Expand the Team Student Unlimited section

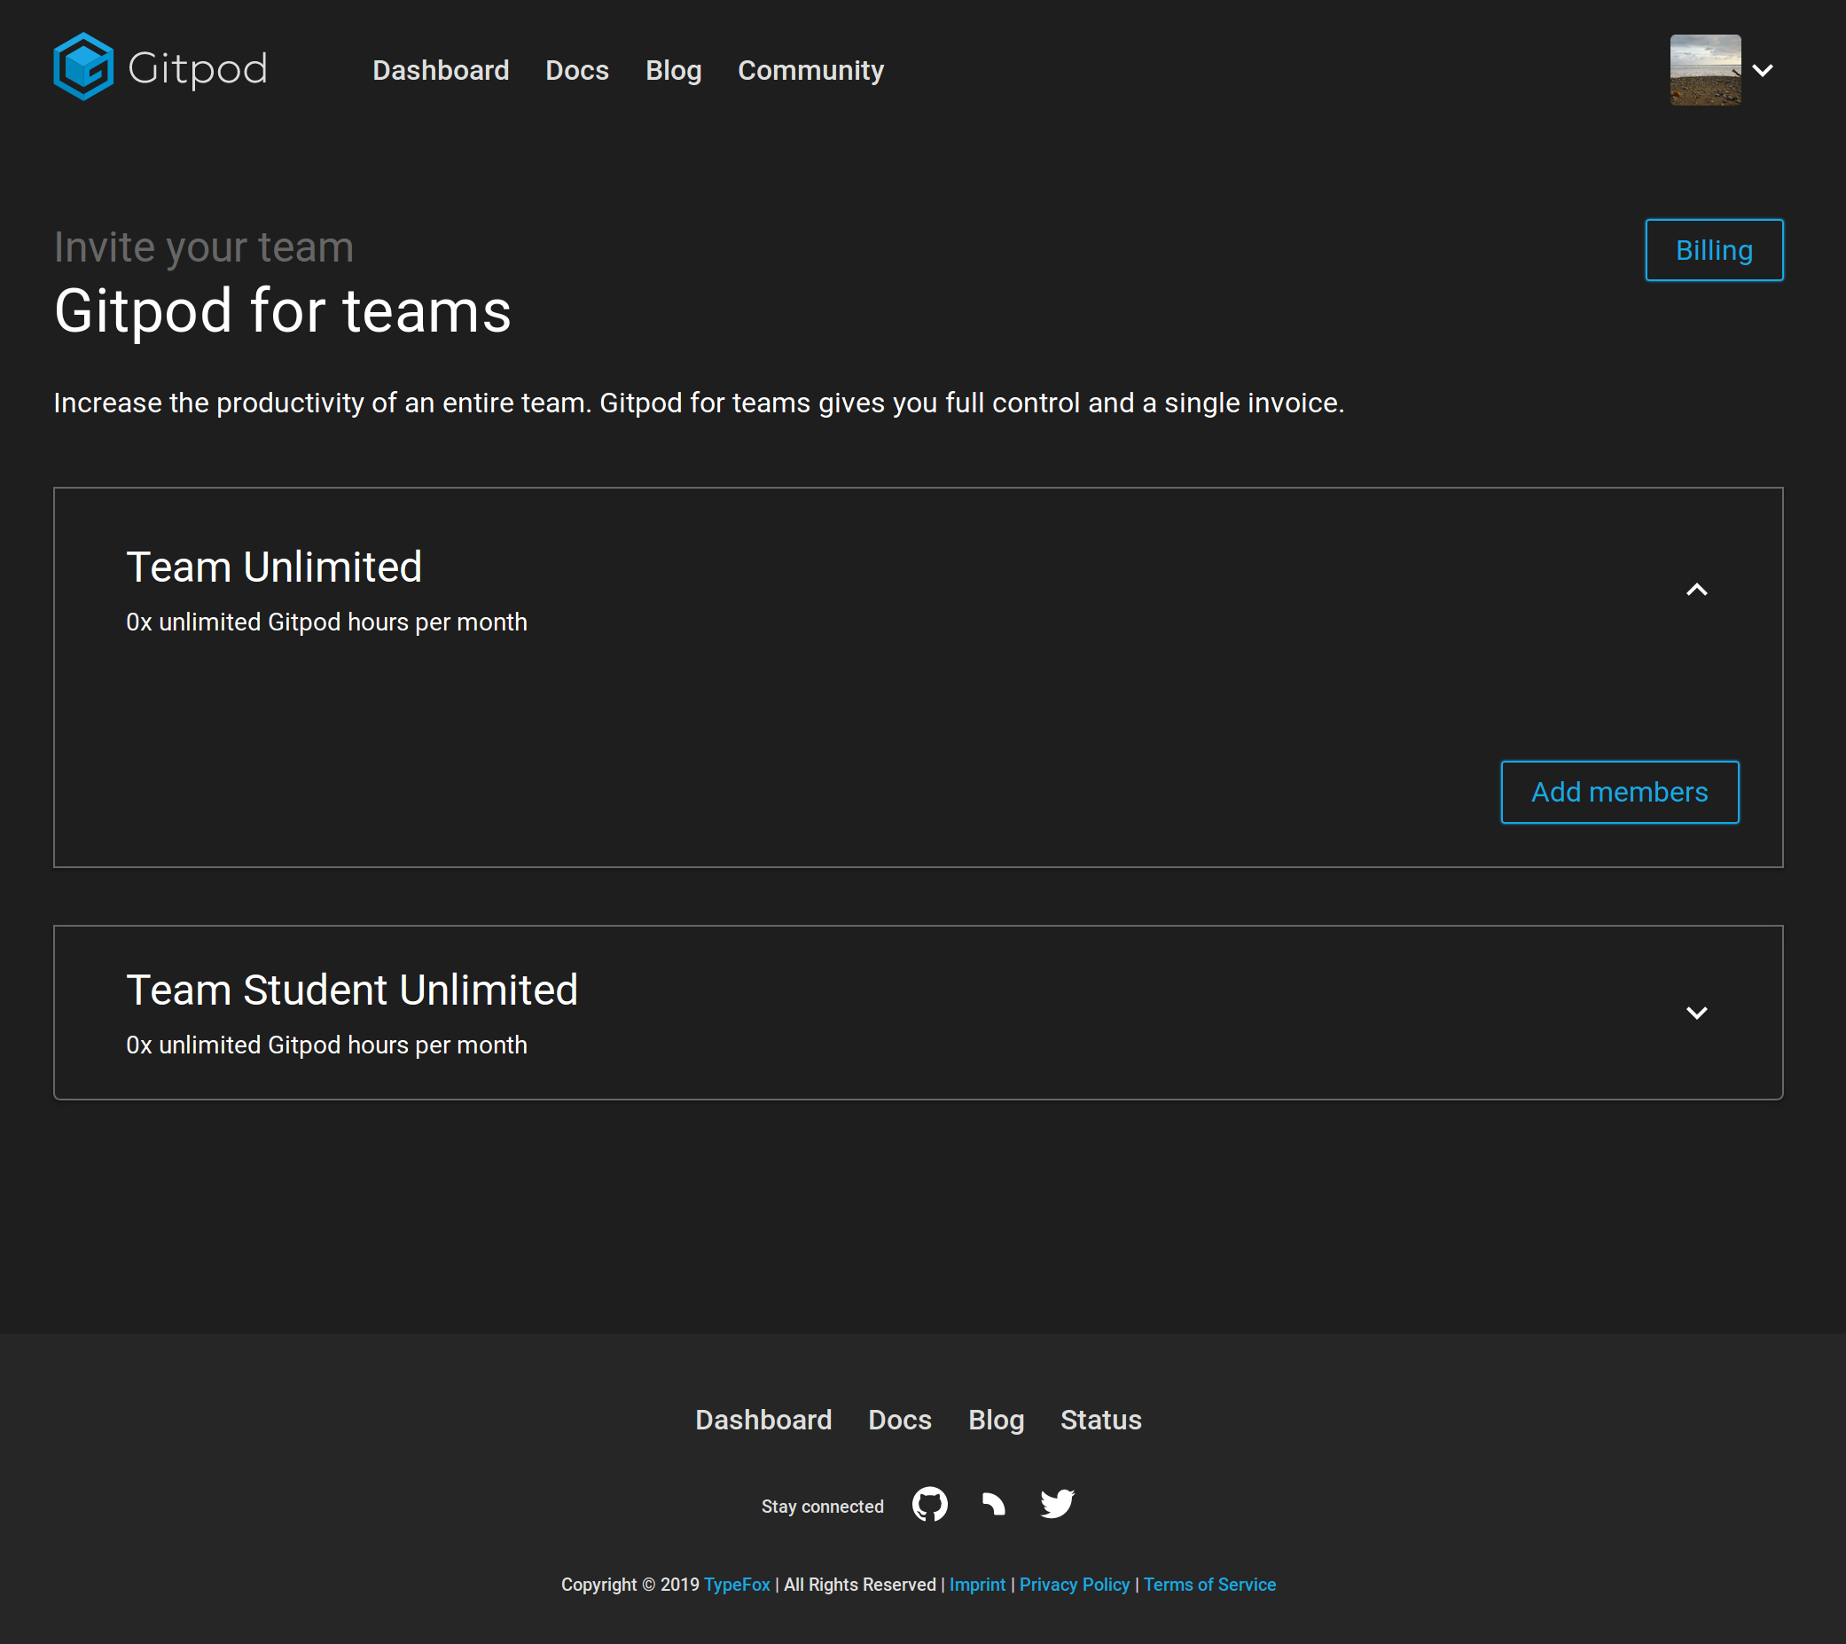coord(1698,1013)
